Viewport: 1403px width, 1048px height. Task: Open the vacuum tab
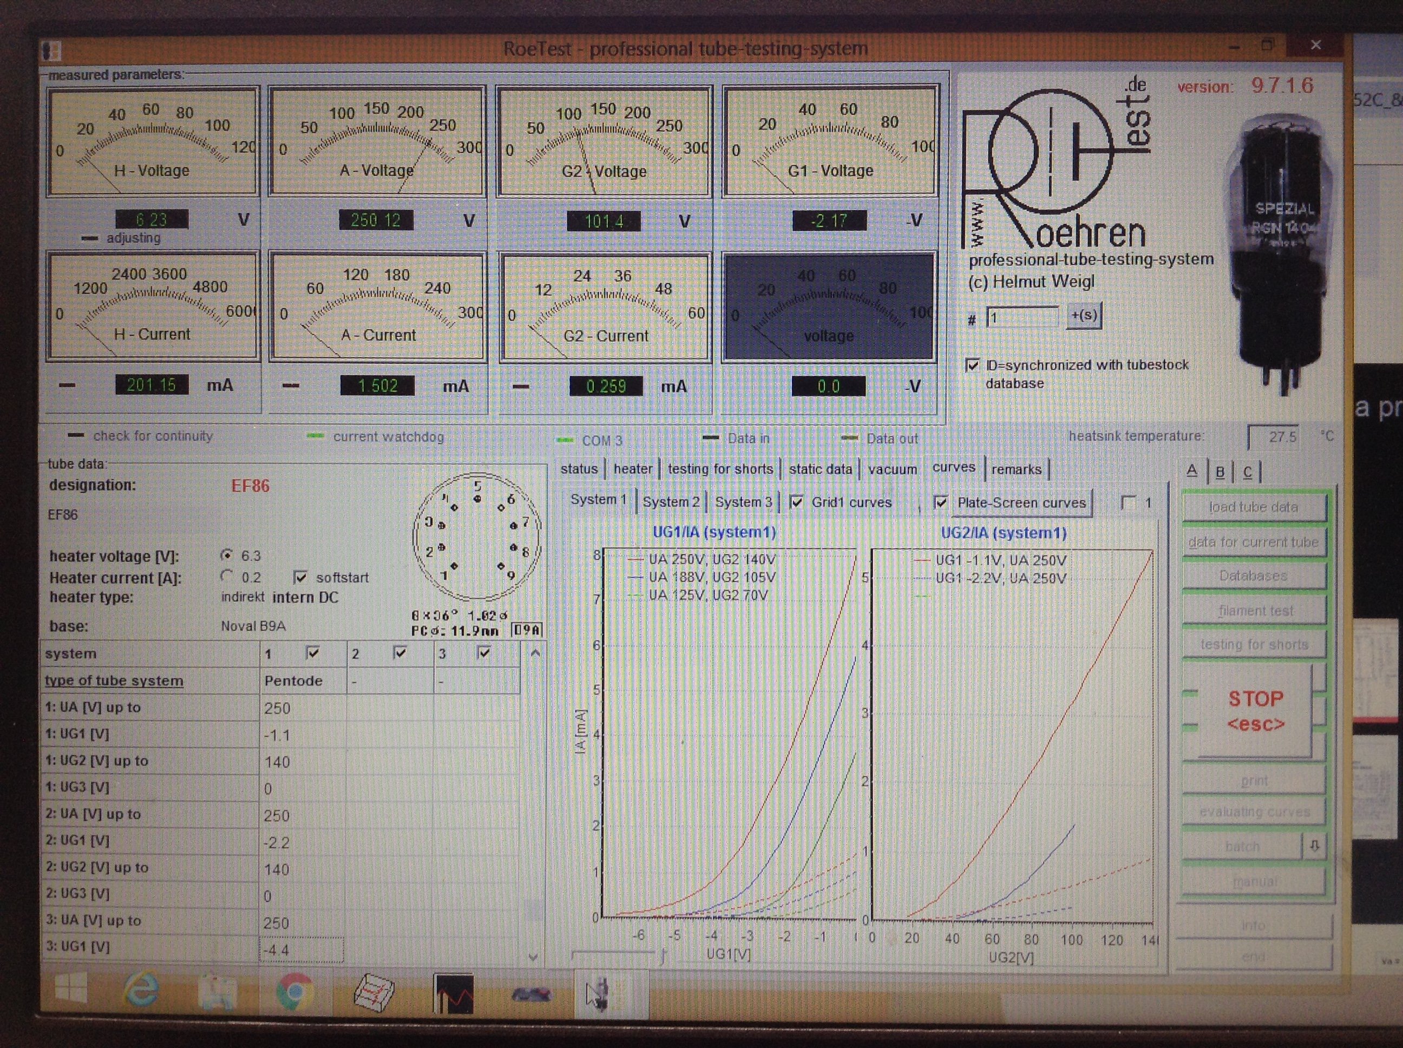pyautogui.click(x=893, y=469)
